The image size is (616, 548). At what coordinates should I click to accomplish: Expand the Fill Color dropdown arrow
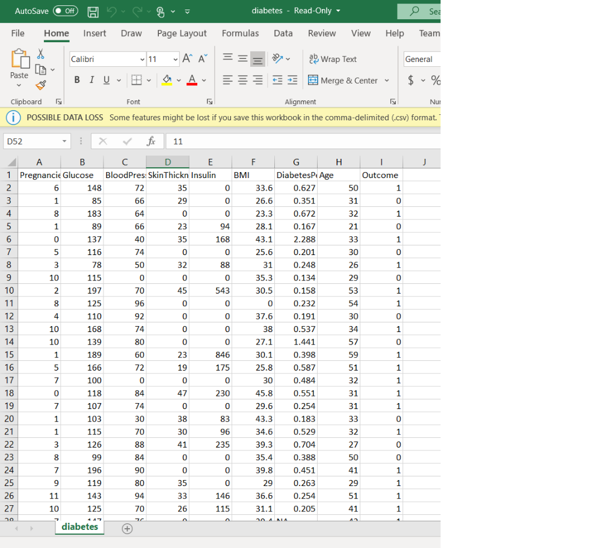point(178,79)
